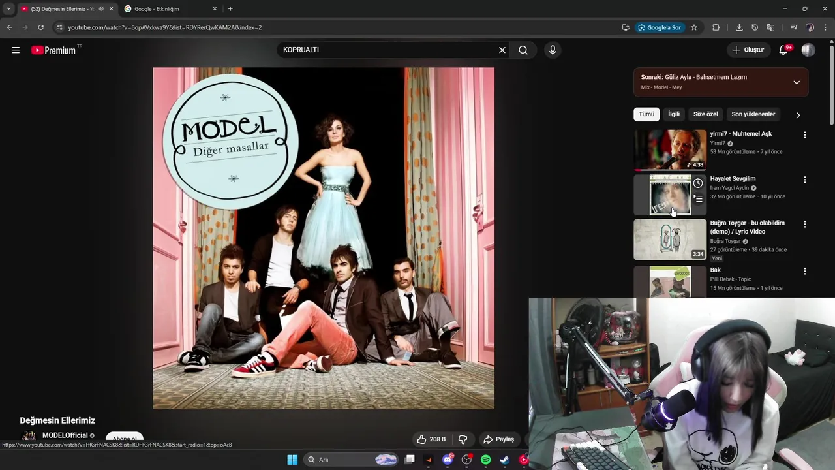Select the İlgili filter chip
This screenshot has width=835, height=470.
coord(674,114)
